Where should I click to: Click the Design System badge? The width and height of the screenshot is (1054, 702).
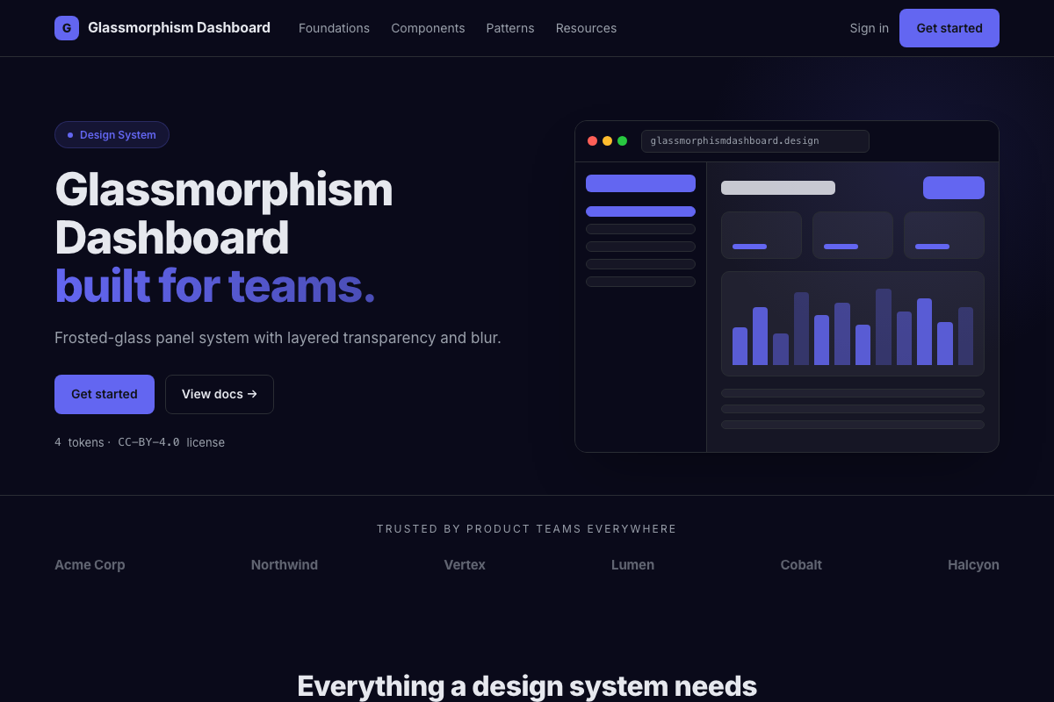(112, 135)
